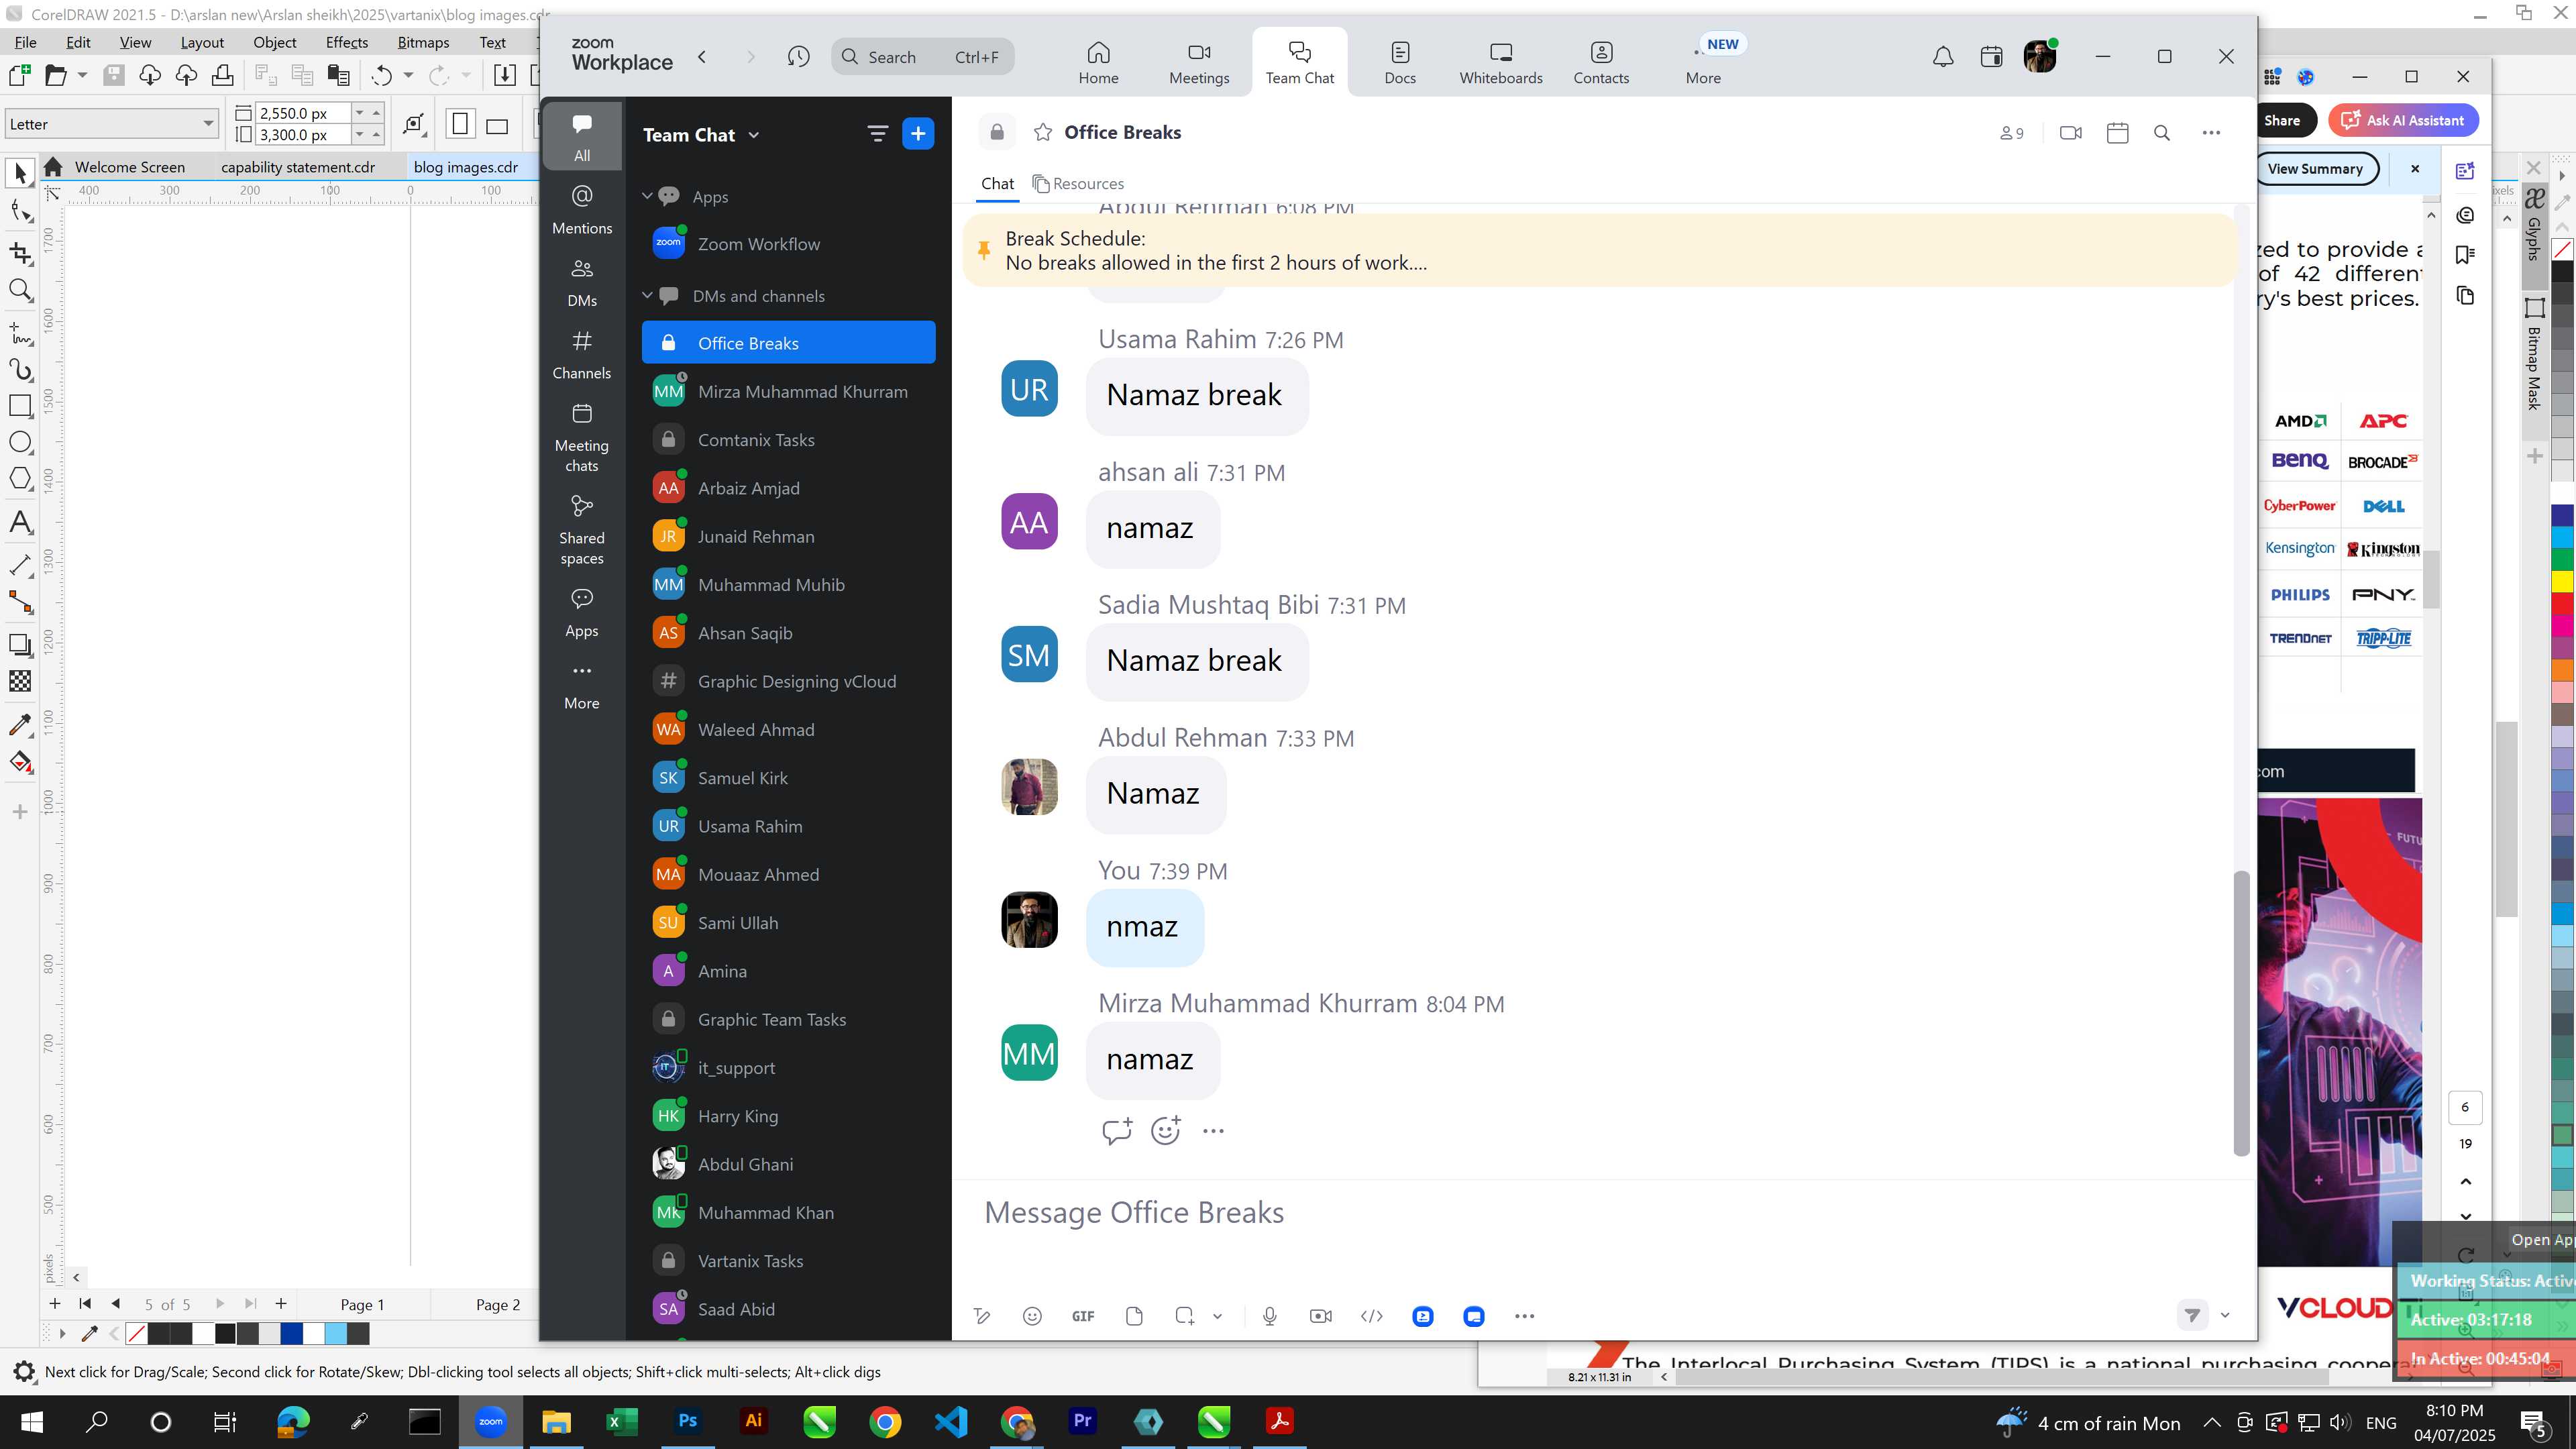Open Channels in Zoom left sidebar
Viewport: 2576px width, 1449px height.
[582, 355]
